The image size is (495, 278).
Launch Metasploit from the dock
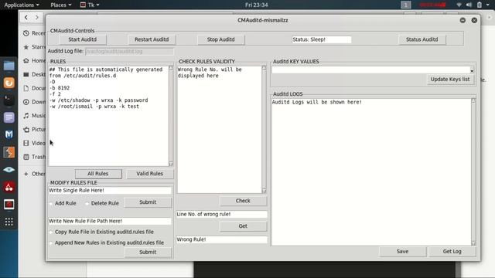click(9, 135)
